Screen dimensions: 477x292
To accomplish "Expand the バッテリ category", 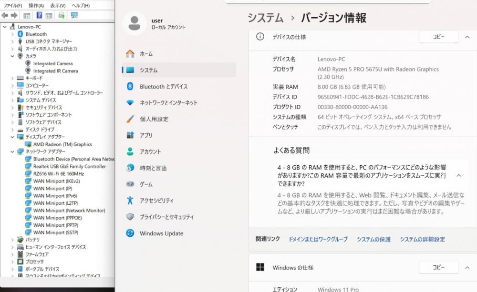I will pos(12,240).
